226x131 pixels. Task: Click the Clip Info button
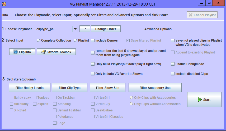[x=22, y=52]
